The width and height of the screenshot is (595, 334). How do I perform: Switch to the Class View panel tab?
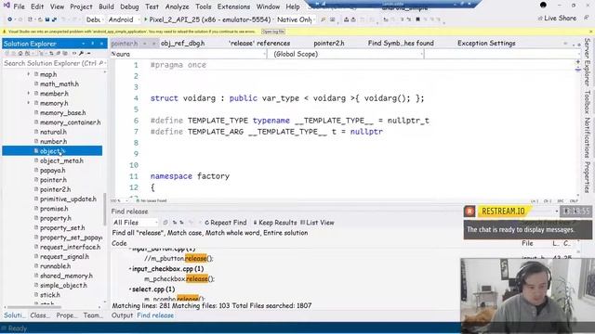[x=39, y=315]
